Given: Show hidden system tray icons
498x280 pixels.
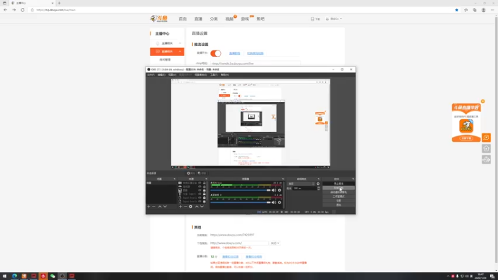Looking at the screenshot, I should [448, 276].
